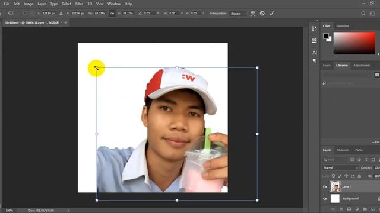This screenshot has height=213, width=380.
Task: Hide the Background layer eye icon
Action: [x=325, y=199]
